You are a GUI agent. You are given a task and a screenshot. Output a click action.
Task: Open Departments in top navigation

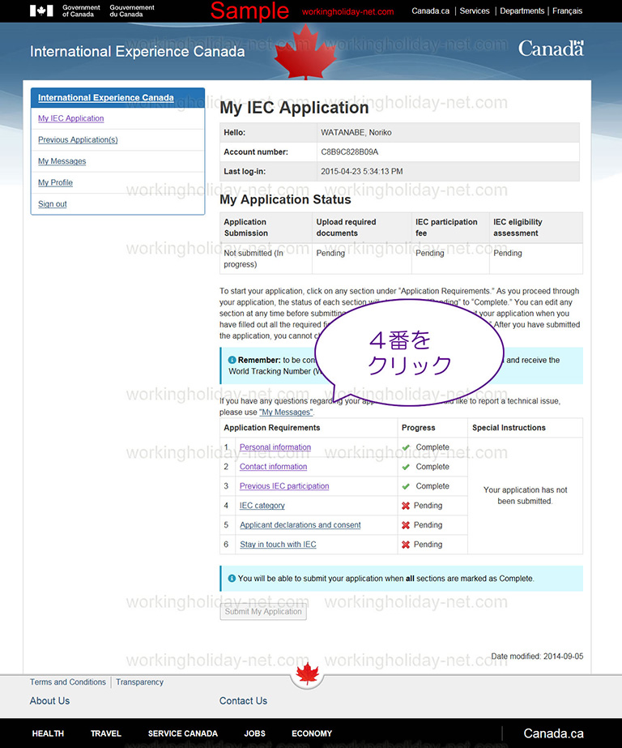pyautogui.click(x=522, y=11)
